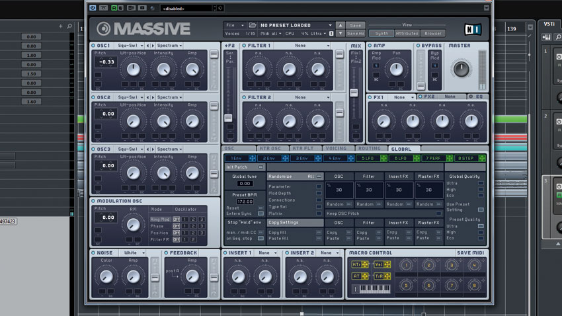The image size is (562, 316).
Task: Click the KTr macro source icon
Action: coord(360,264)
